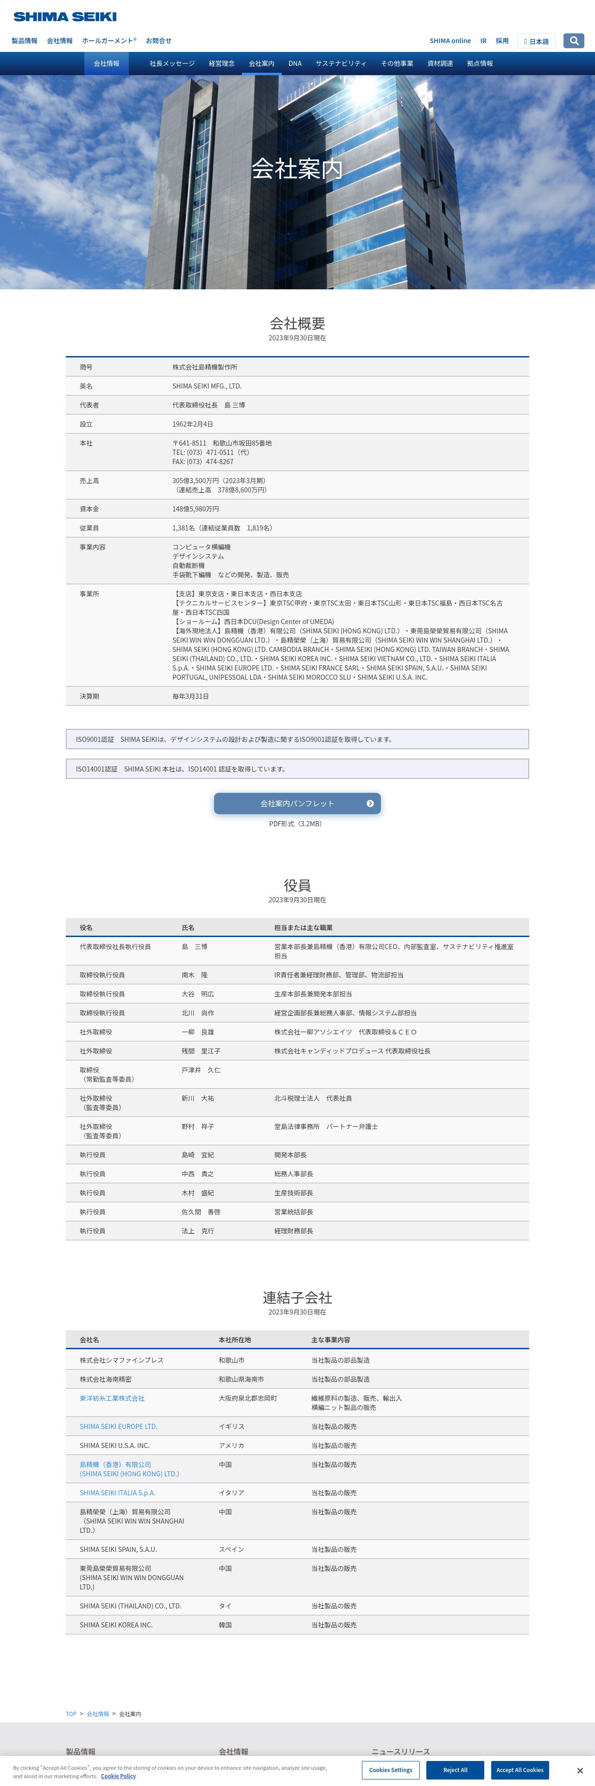
Task: Click the ISO14001認証 notice box
Action: 297,769
